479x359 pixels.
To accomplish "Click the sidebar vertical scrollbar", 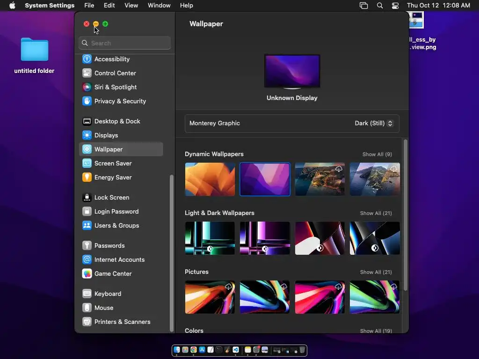I will pos(171,253).
